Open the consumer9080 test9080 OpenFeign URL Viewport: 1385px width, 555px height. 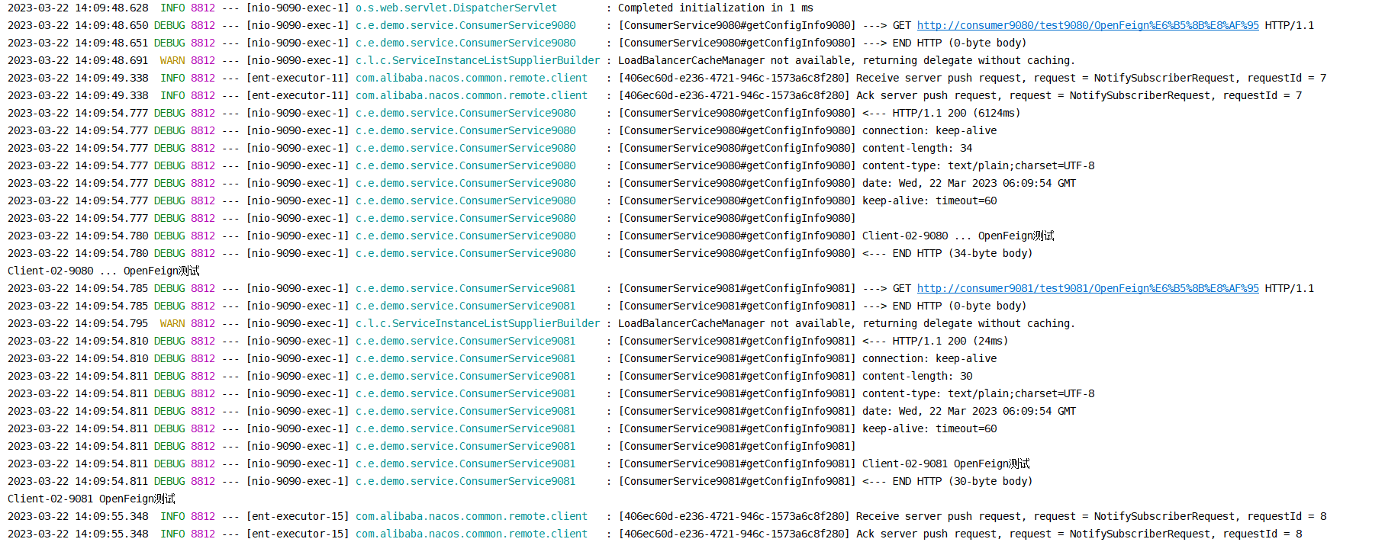click(1087, 25)
